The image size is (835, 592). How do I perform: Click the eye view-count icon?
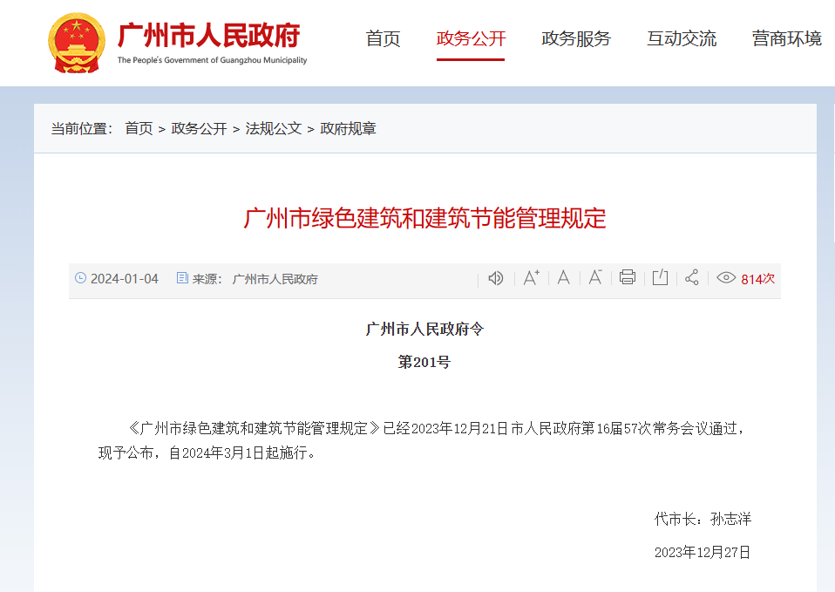726,277
